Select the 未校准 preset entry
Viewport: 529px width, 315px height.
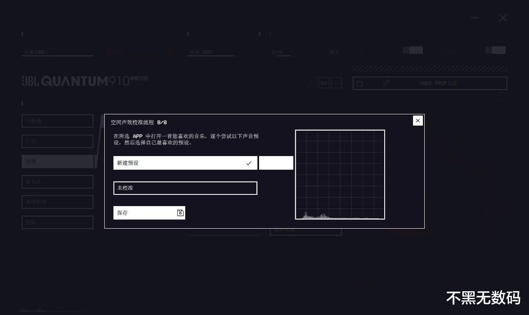(185, 188)
